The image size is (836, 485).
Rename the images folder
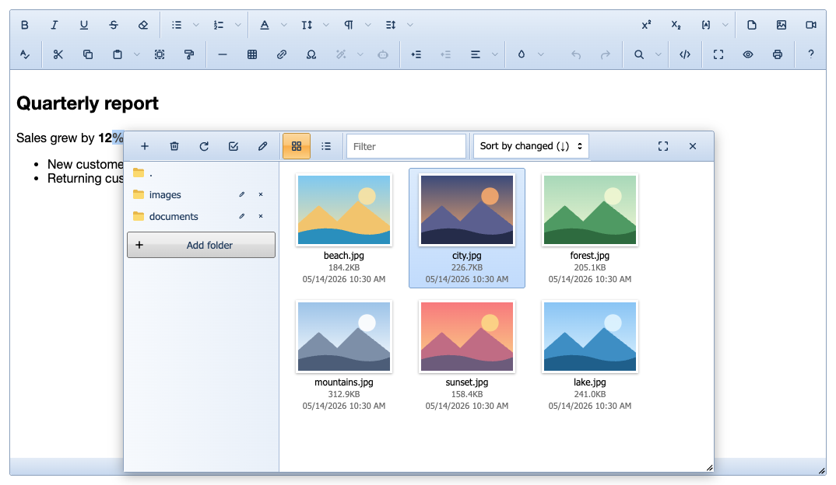coord(241,195)
